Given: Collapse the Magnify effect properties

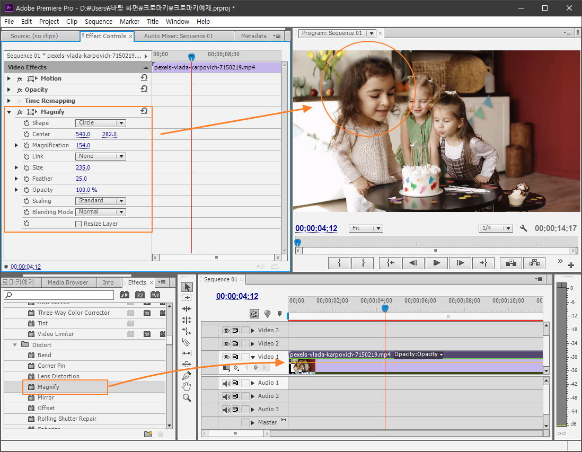Looking at the screenshot, I should [x=9, y=112].
